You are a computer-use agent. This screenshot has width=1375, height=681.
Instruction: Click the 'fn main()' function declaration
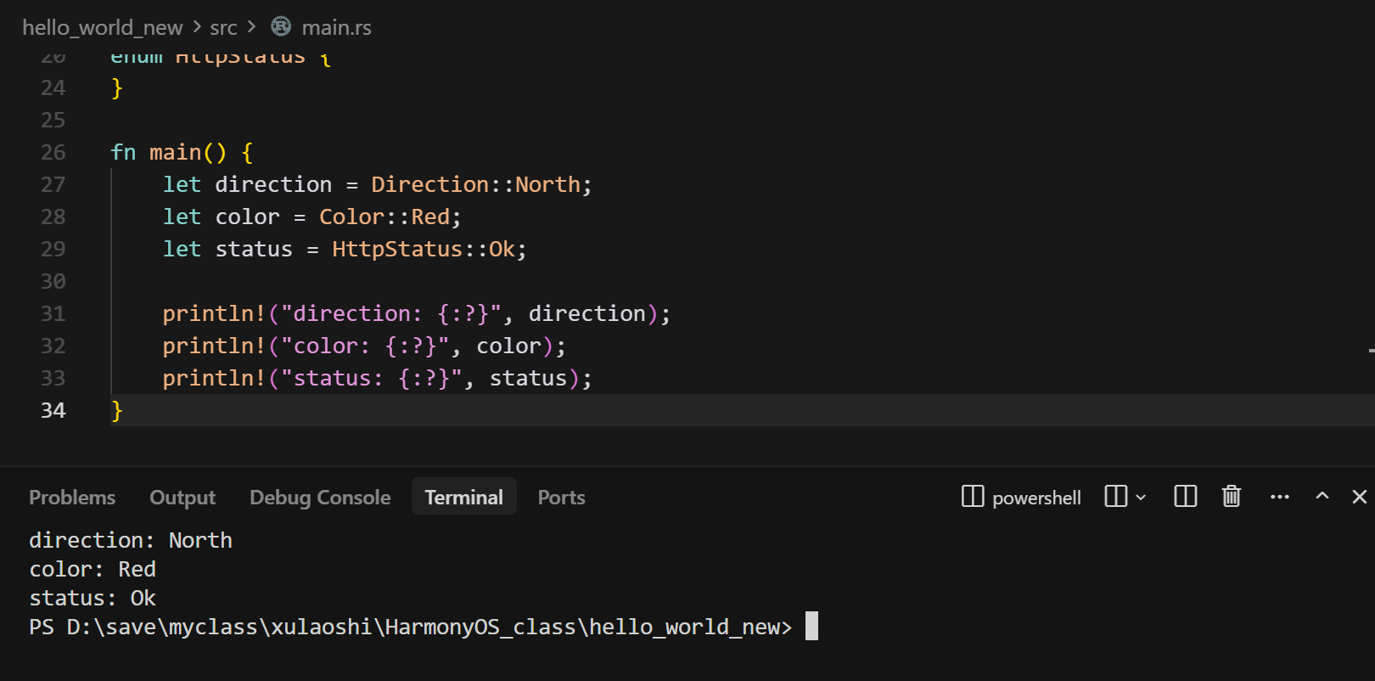169,153
